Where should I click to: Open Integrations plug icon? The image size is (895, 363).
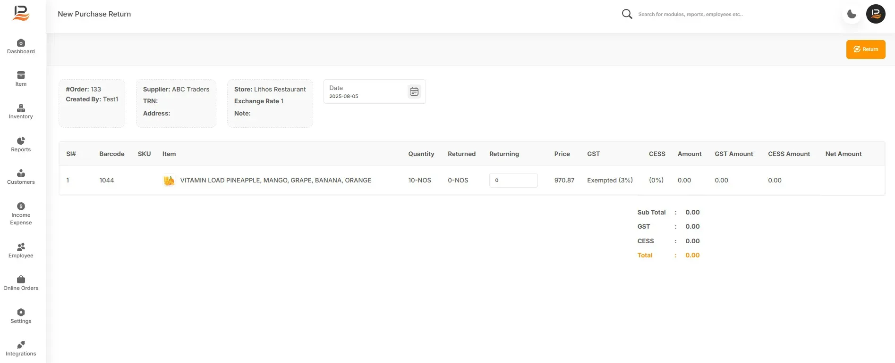[21, 345]
